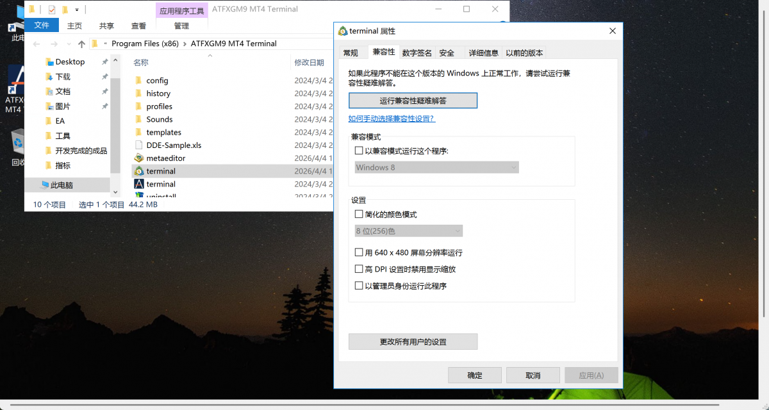Enable 以管理员身份运行此程序 checkbox
The image size is (769, 410).
(x=359, y=286)
